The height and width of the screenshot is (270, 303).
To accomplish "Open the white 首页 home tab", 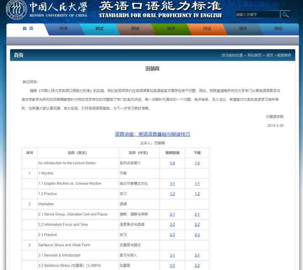I will (x=28, y=29).
